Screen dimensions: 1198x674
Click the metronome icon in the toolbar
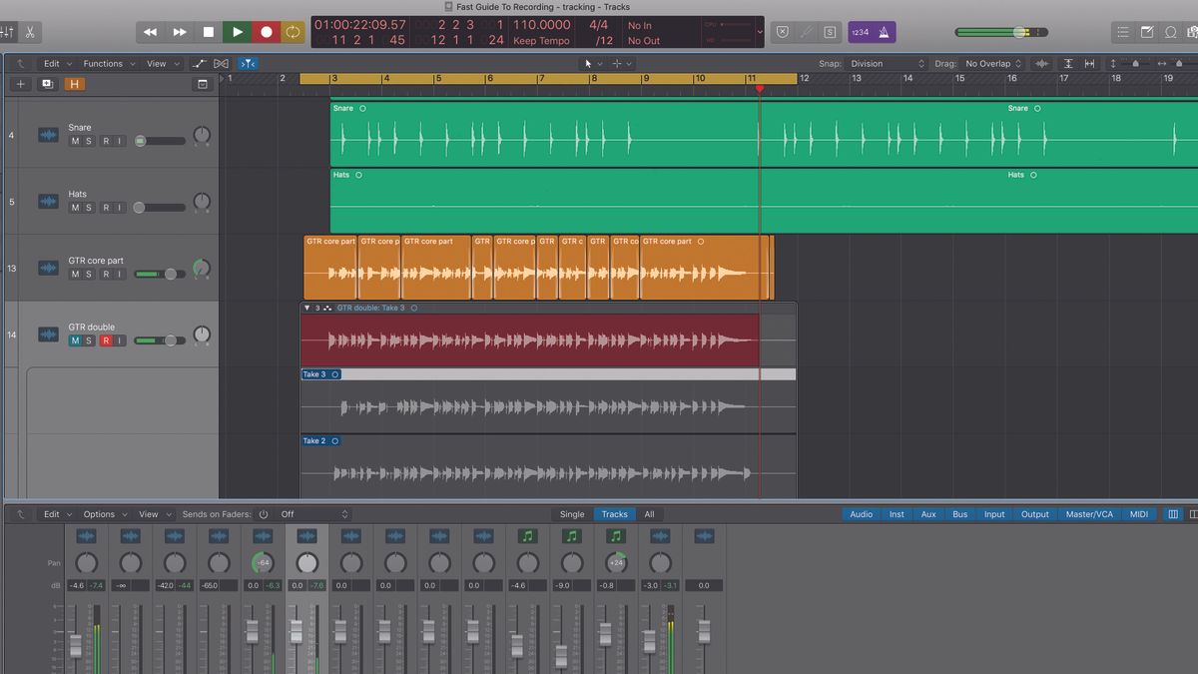(884, 32)
